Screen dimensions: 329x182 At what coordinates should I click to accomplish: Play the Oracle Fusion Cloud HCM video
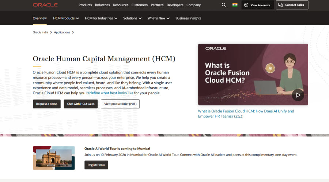[x=298, y=95]
